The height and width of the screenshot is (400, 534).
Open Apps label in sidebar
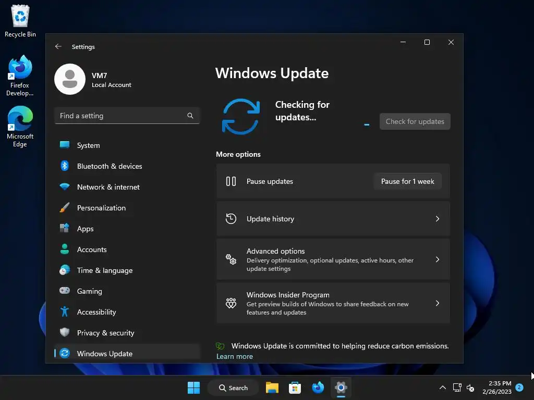click(85, 229)
